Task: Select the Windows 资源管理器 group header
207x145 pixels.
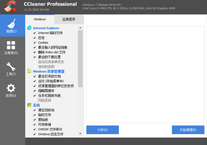Action: [x=49, y=71]
